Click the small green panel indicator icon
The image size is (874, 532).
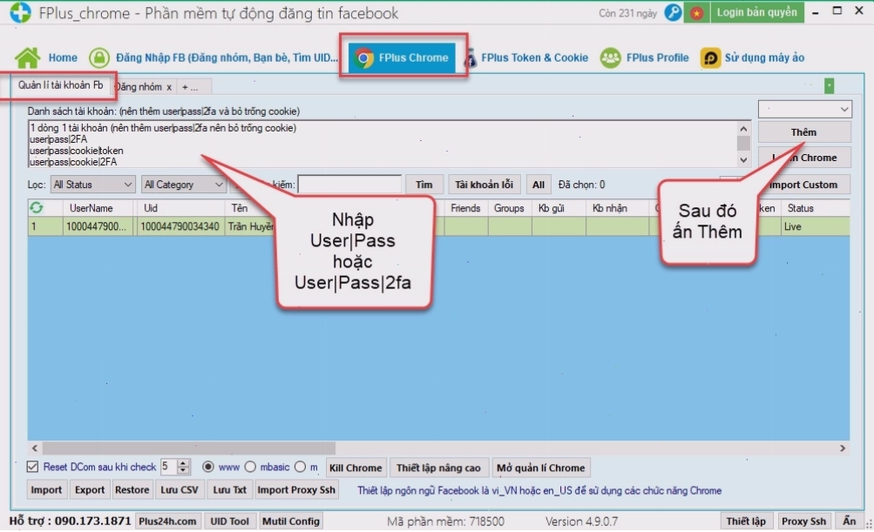(x=829, y=86)
